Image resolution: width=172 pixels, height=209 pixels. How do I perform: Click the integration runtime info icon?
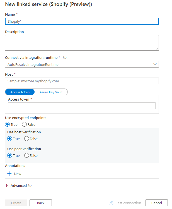65,57
